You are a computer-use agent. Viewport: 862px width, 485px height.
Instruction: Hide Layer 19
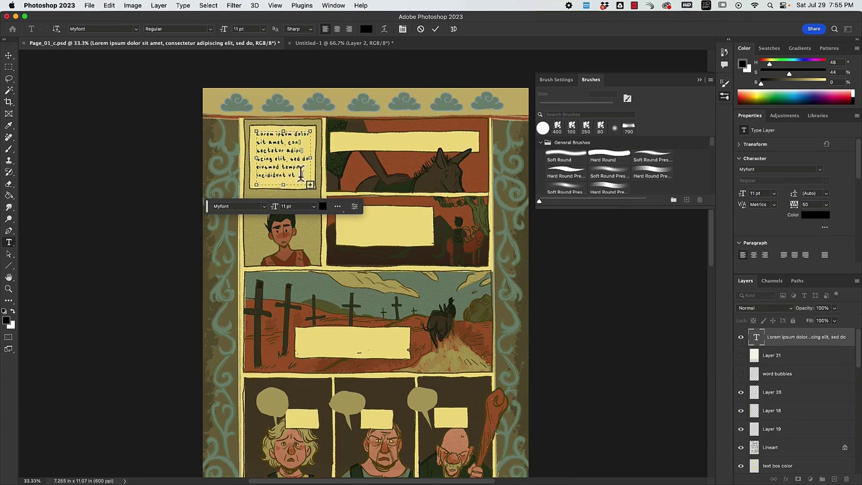click(741, 429)
